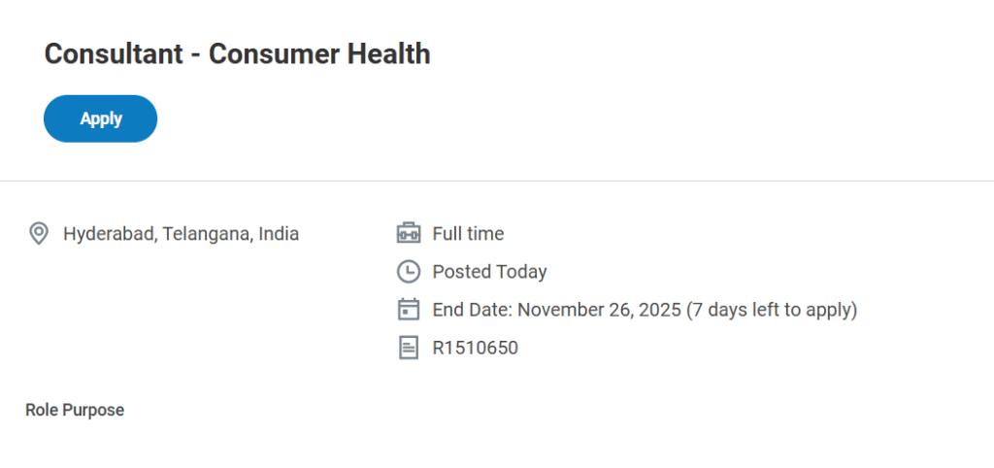The height and width of the screenshot is (468, 994).
Task: Click Consumer Health in the job title
Action: [x=319, y=54]
